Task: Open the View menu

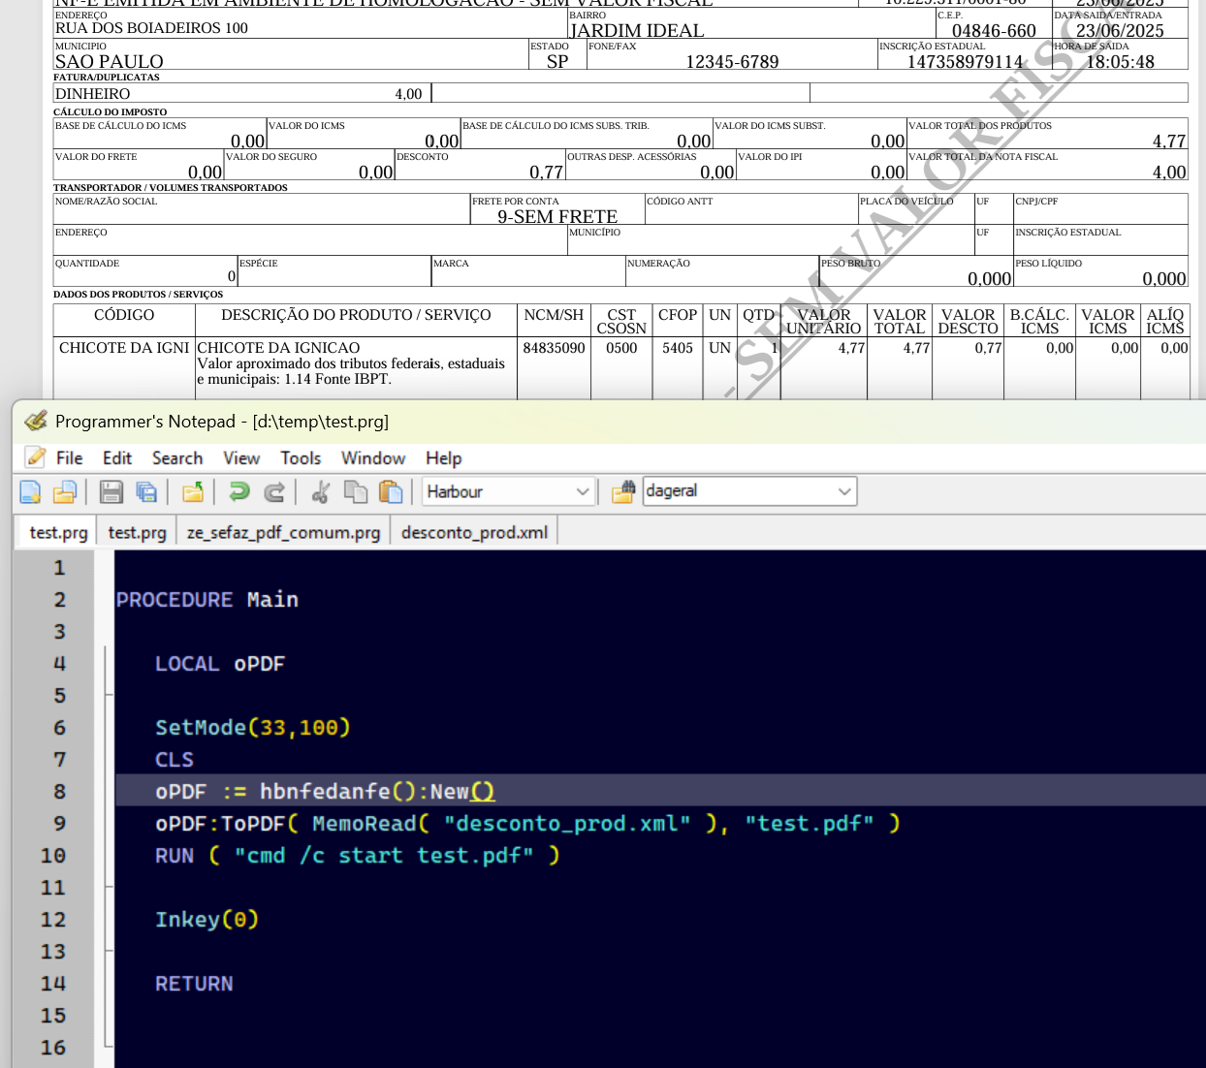Action: [241, 458]
